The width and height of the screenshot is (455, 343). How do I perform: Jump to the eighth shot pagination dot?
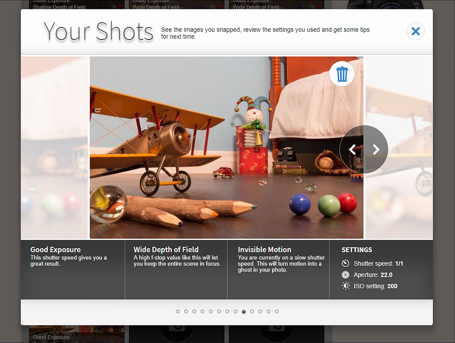[236, 311]
